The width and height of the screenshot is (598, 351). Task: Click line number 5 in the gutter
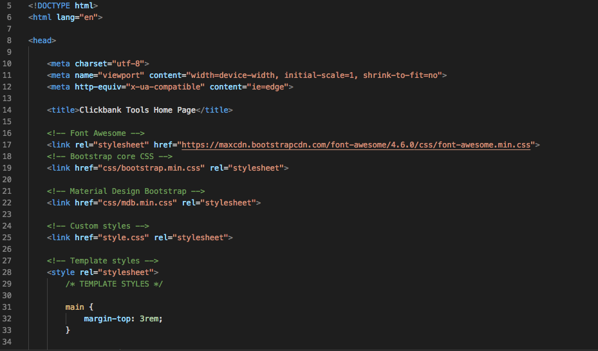coord(9,6)
